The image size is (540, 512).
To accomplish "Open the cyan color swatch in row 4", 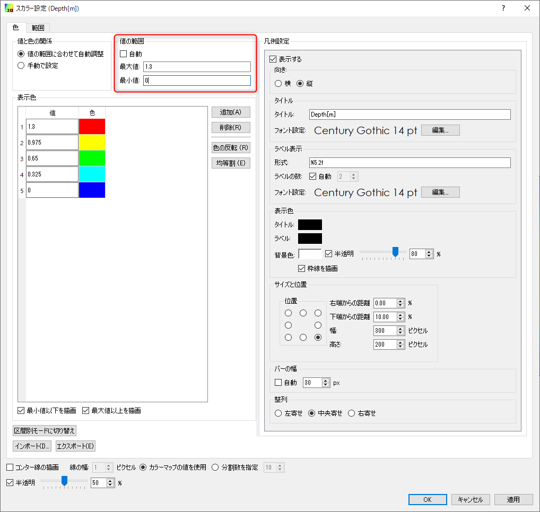I will click(92, 174).
